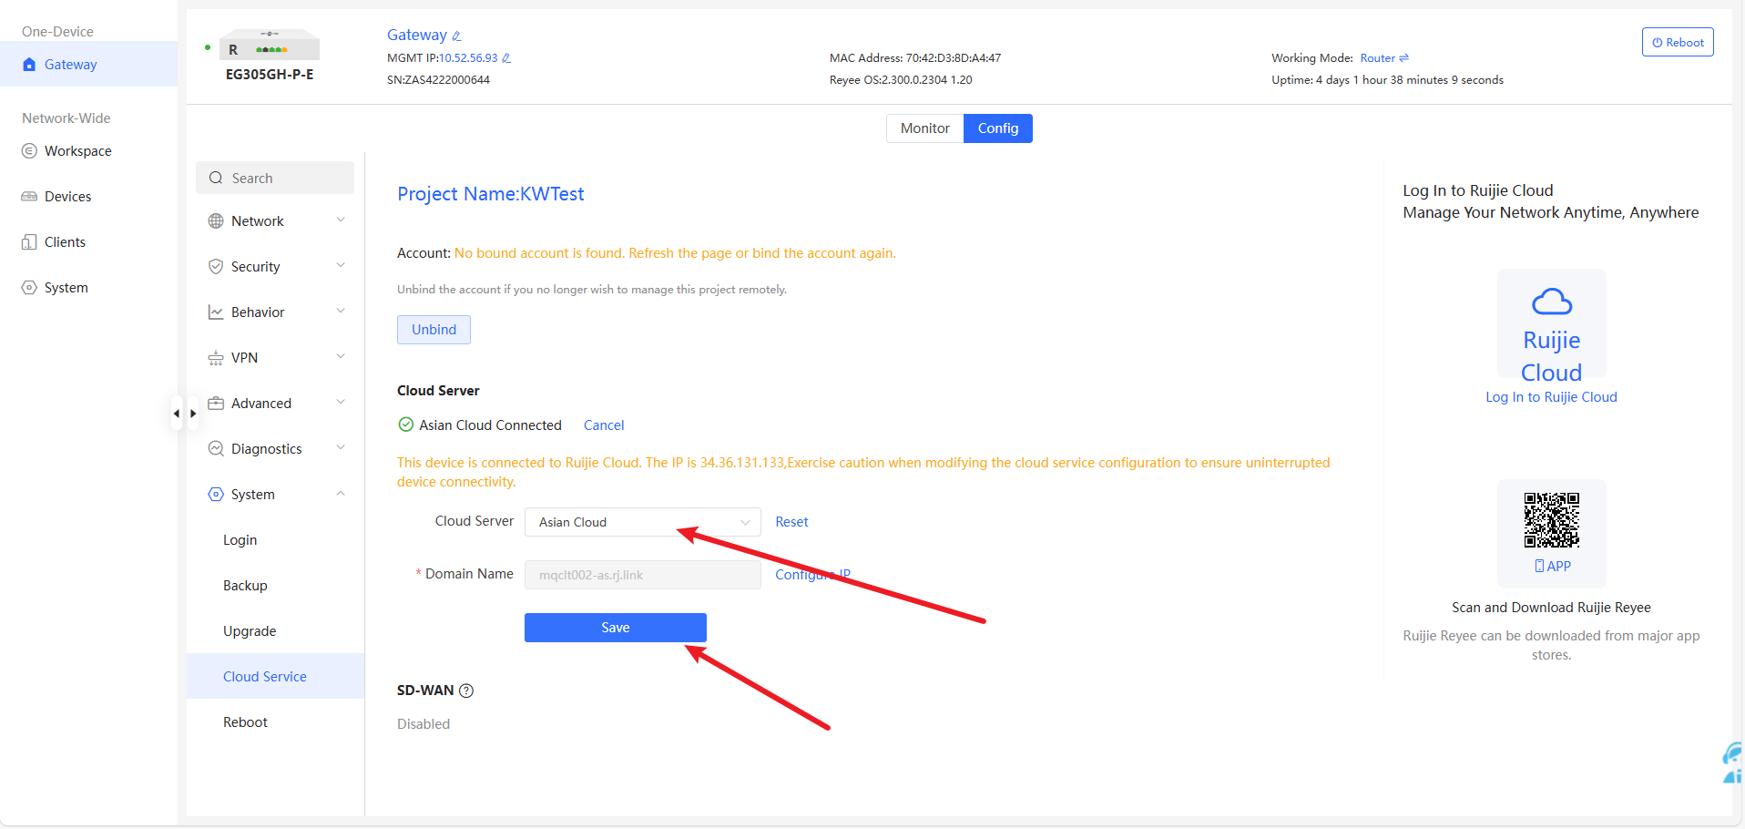Expand the Behavior menu chevron
1745x829 pixels.
pyautogui.click(x=341, y=311)
